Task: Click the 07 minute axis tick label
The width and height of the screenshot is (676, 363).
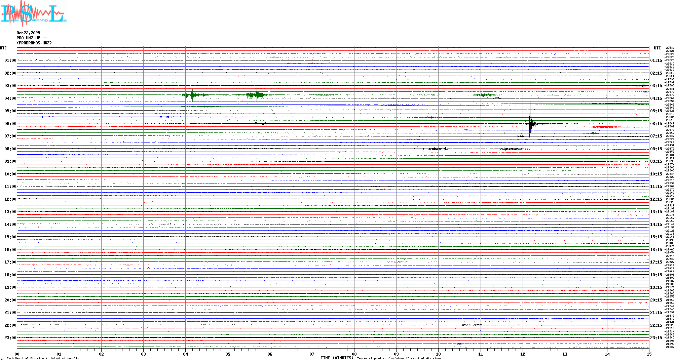Action: coord(312,354)
